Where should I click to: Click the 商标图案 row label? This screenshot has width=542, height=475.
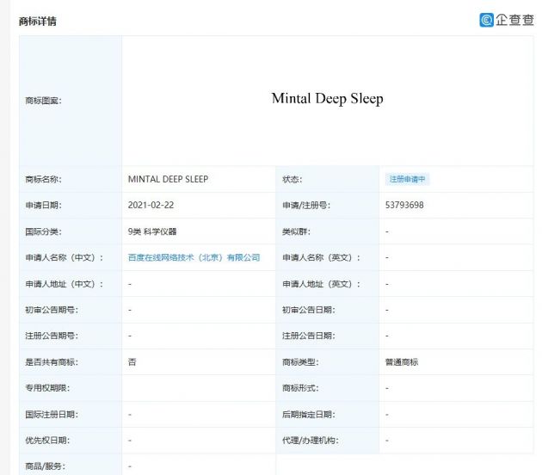(x=43, y=101)
